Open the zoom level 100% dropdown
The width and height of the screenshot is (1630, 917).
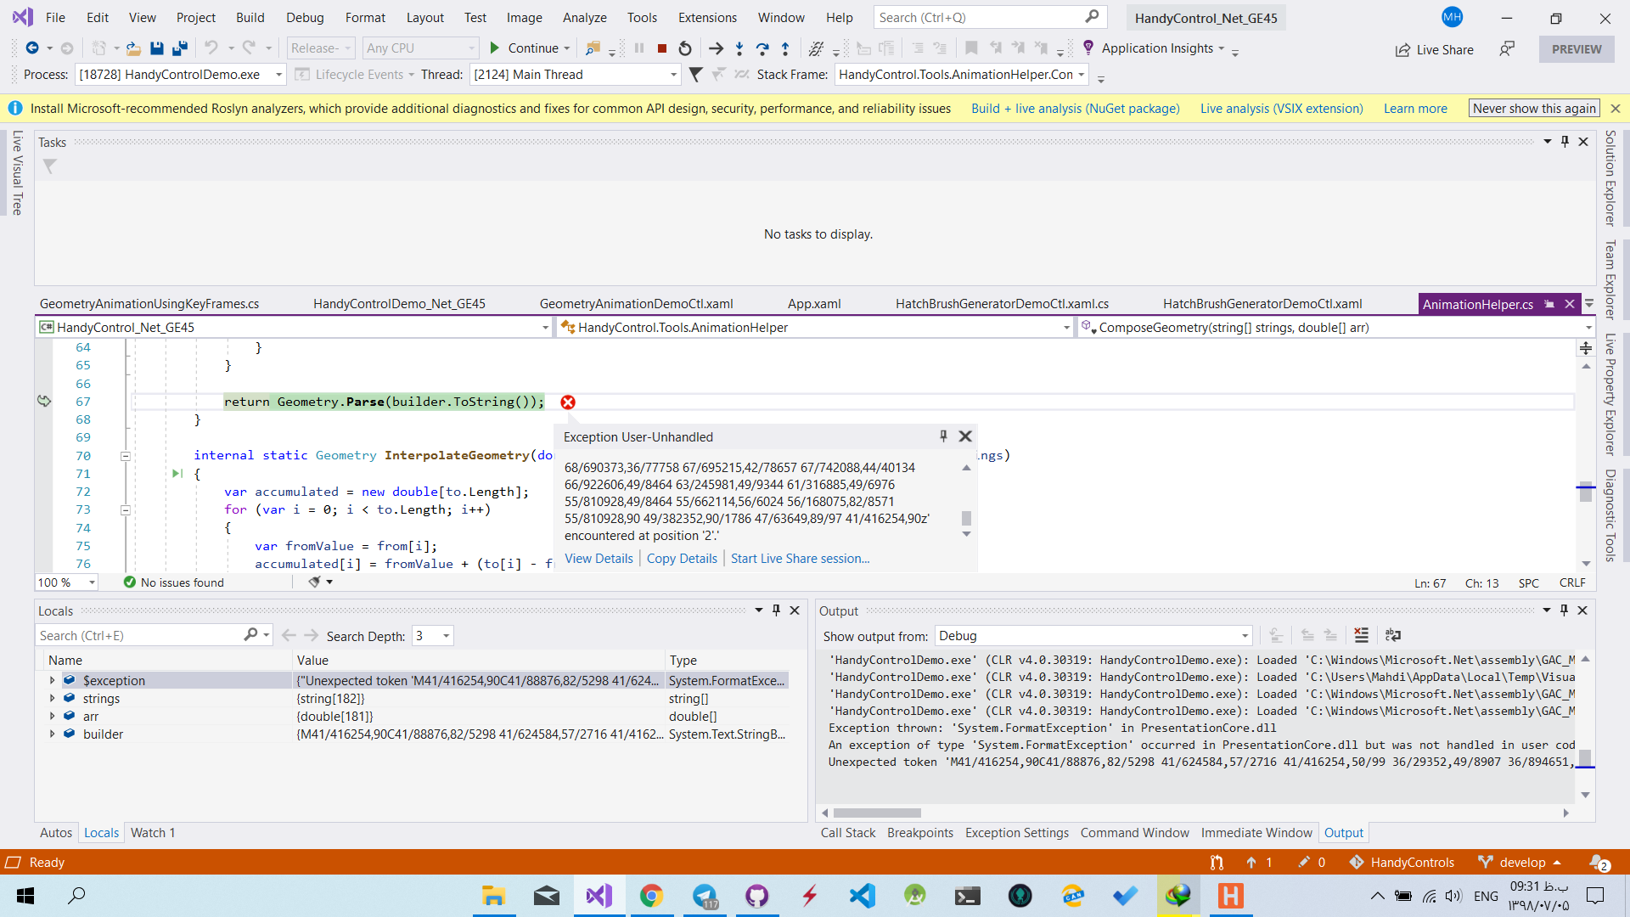coord(92,582)
